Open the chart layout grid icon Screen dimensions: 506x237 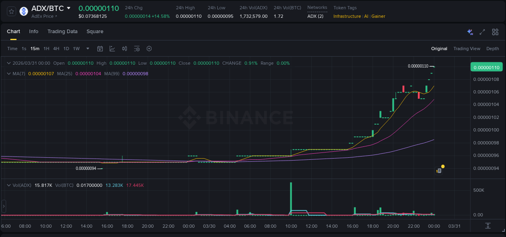coord(495,32)
